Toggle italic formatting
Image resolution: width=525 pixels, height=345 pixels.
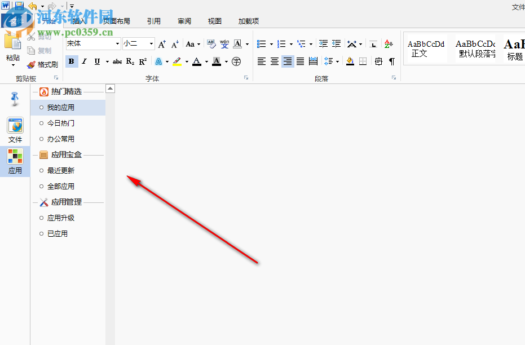tap(83, 61)
